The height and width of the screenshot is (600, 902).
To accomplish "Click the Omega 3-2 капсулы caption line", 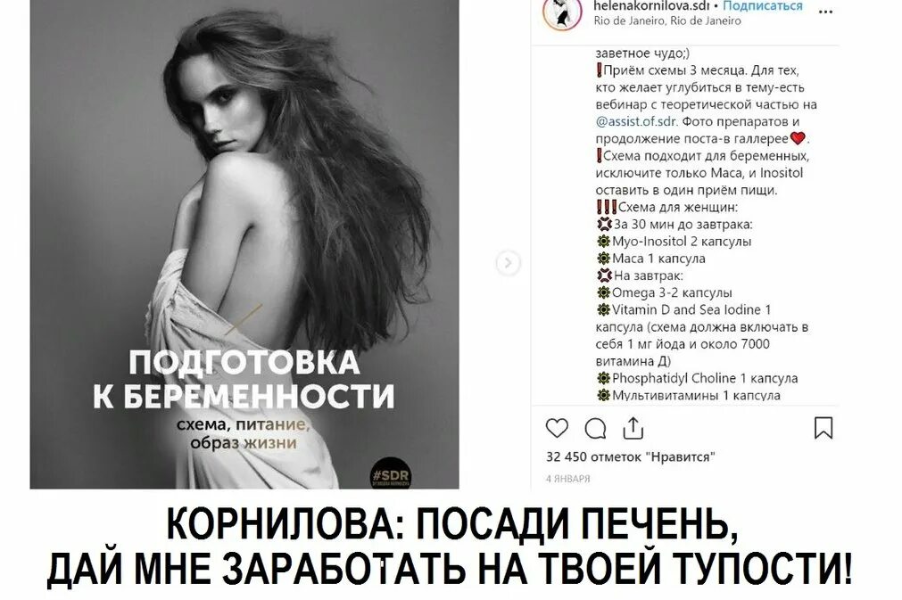I will pyautogui.click(x=665, y=292).
